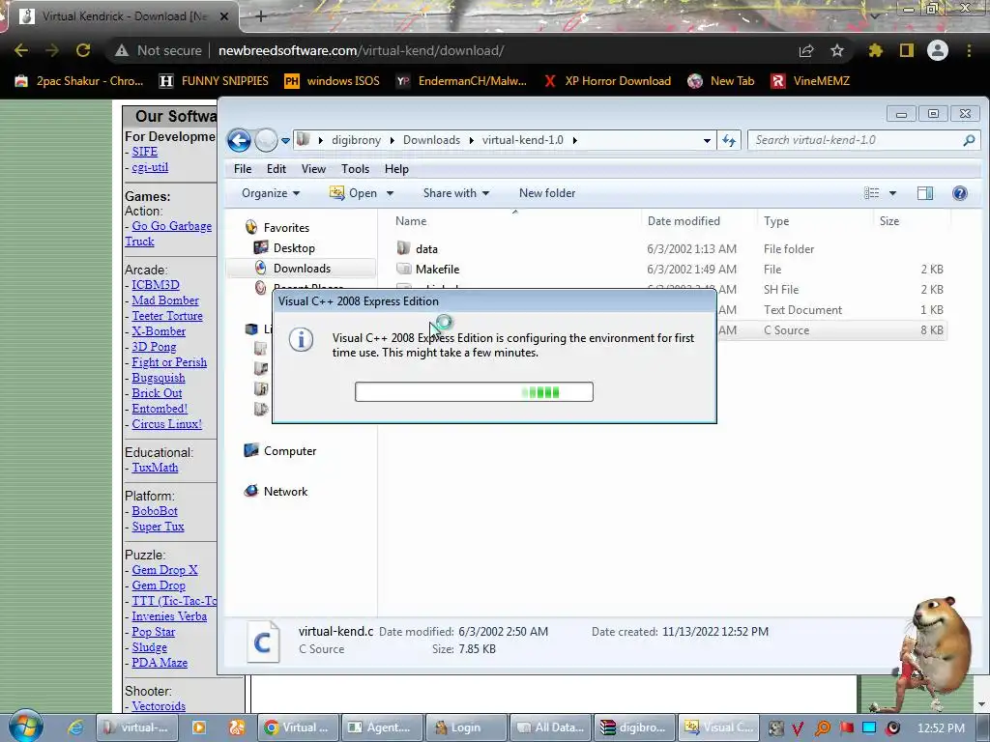Image resolution: width=990 pixels, height=742 pixels.
Task: Sort by the Size column header
Action: pyautogui.click(x=889, y=221)
